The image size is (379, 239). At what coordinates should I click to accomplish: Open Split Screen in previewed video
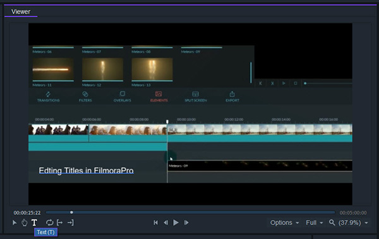[196, 97]
